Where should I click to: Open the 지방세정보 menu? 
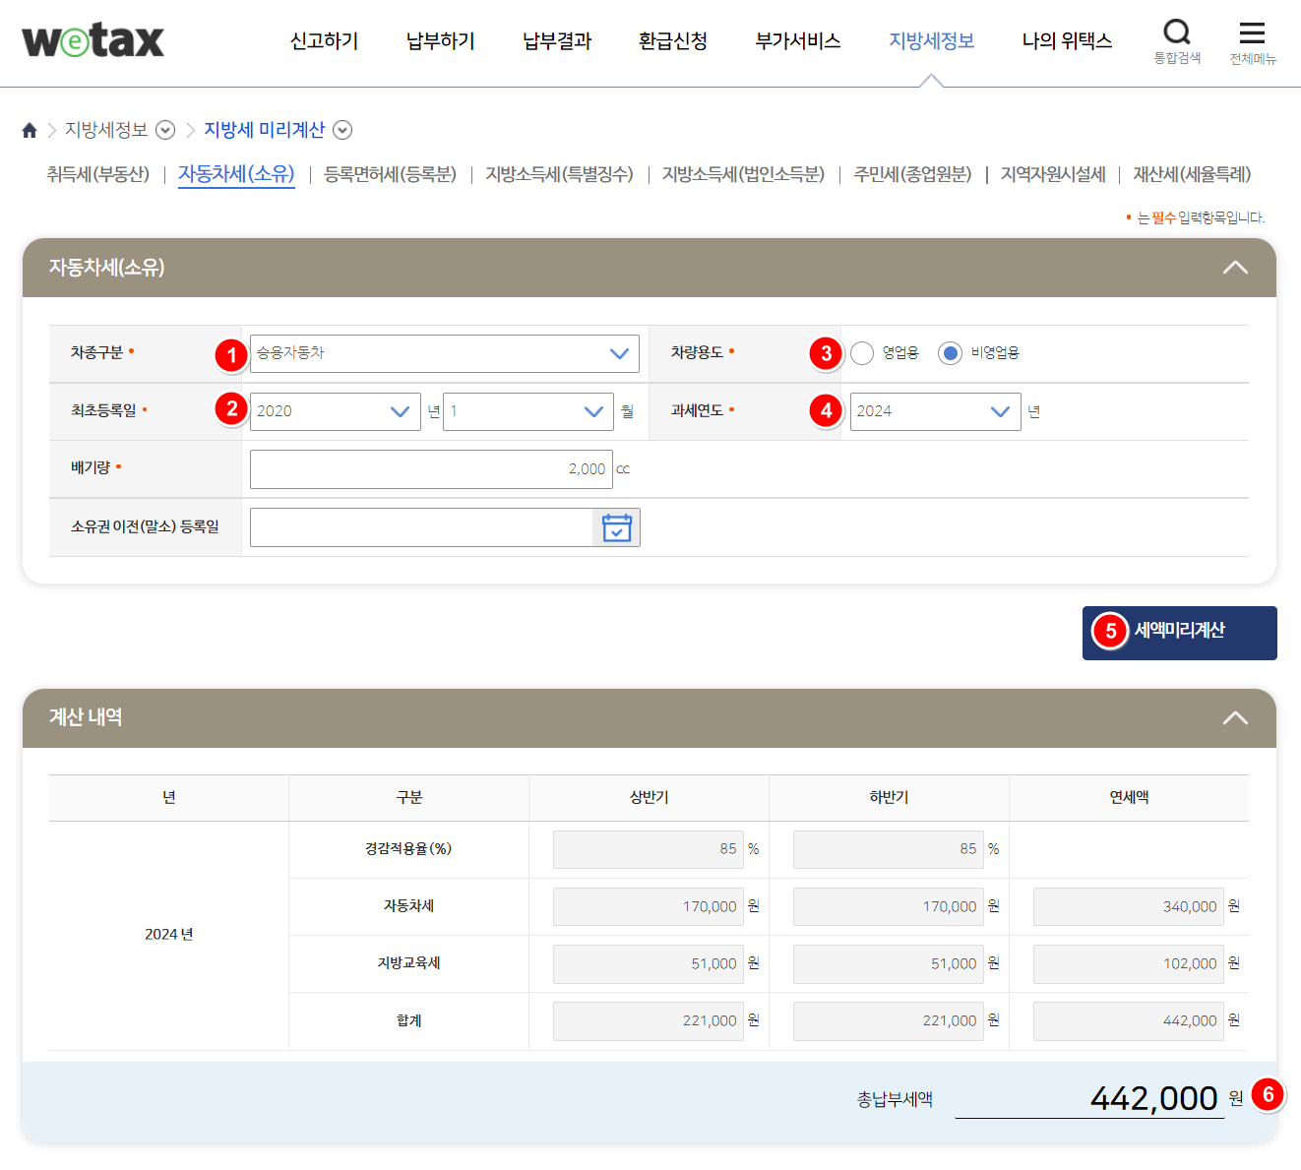pos(932,41)
